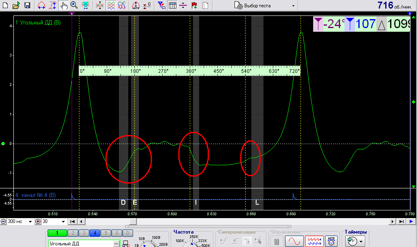The height and width of the screenshot is (247, 417).
Task: Click the delta triangle measurement indicator
Action: click(393, 24)
